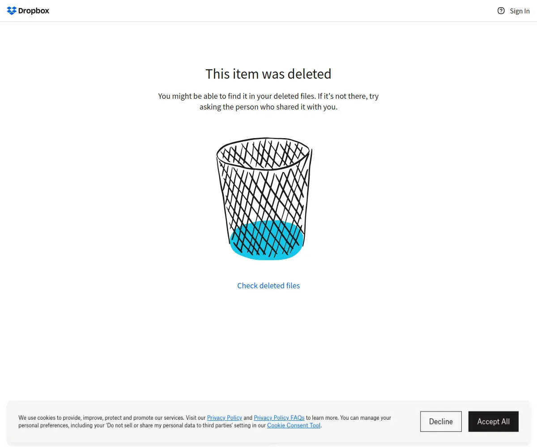The width and height of the screenshot is (537, 447).
Task: Click the "This item was deleted" heading
Action: tap(268, 74)
